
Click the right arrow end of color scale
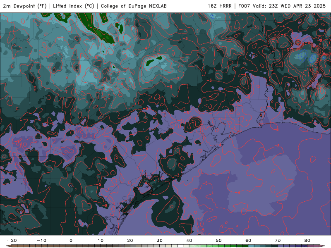323,246
